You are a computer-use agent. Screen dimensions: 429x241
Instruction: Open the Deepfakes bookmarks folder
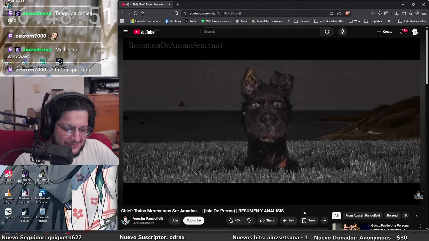(373, 21)
